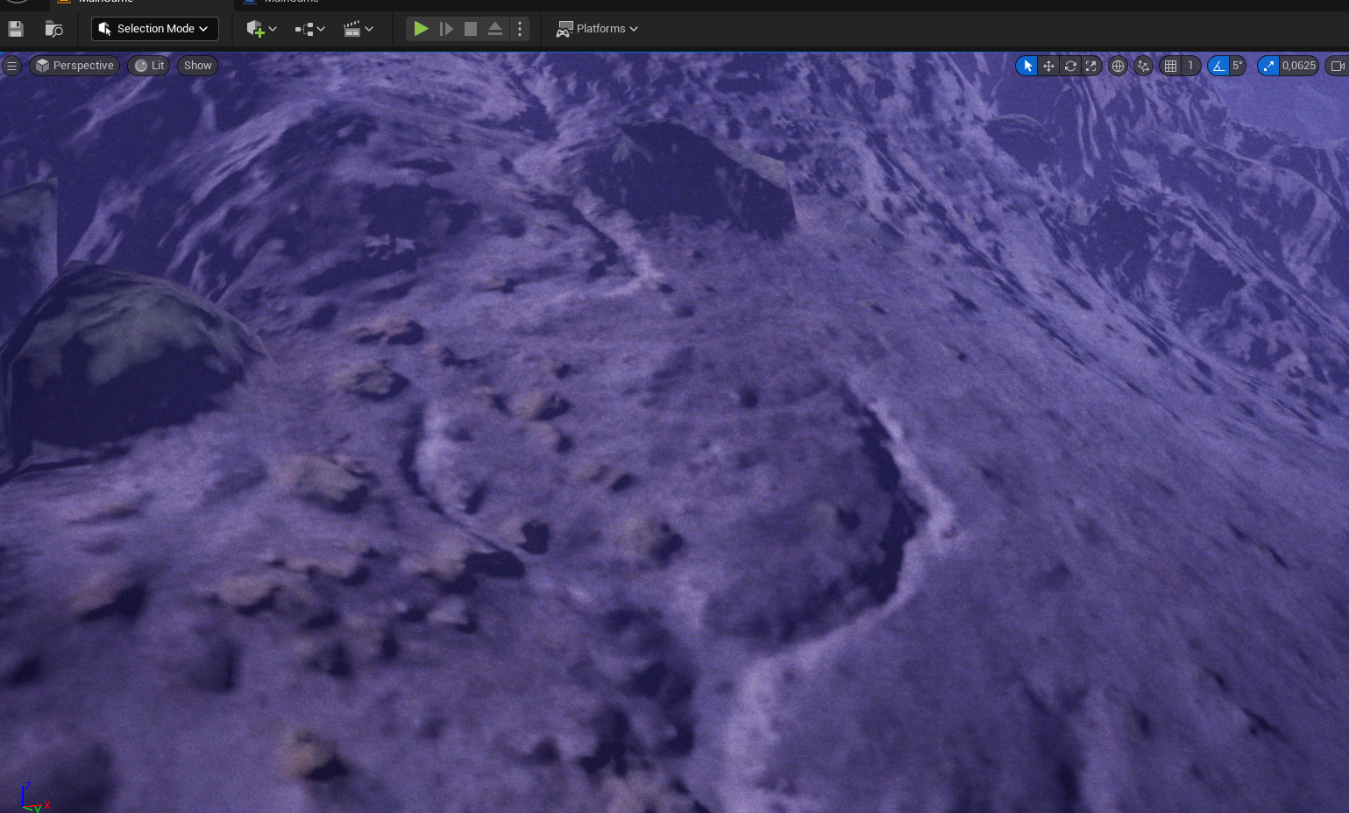Open the Perspective view type button
This screenshot has height=813, width=1349.
[75, 66]
